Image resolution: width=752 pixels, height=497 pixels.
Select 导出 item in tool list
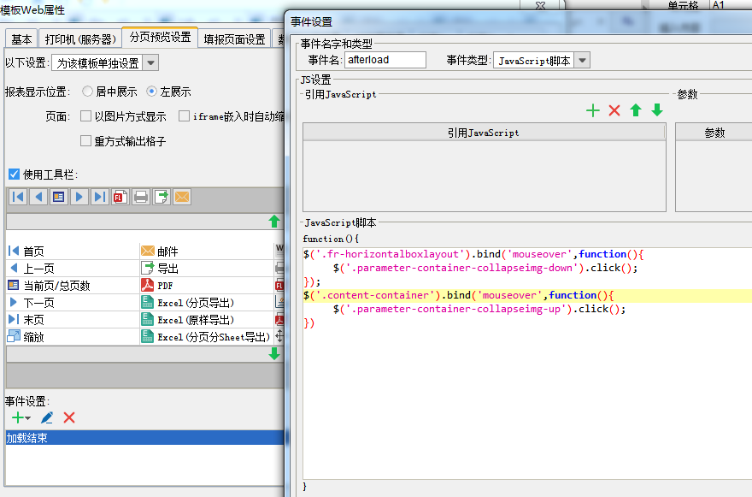pyautogui.click(x=206, y=269)
